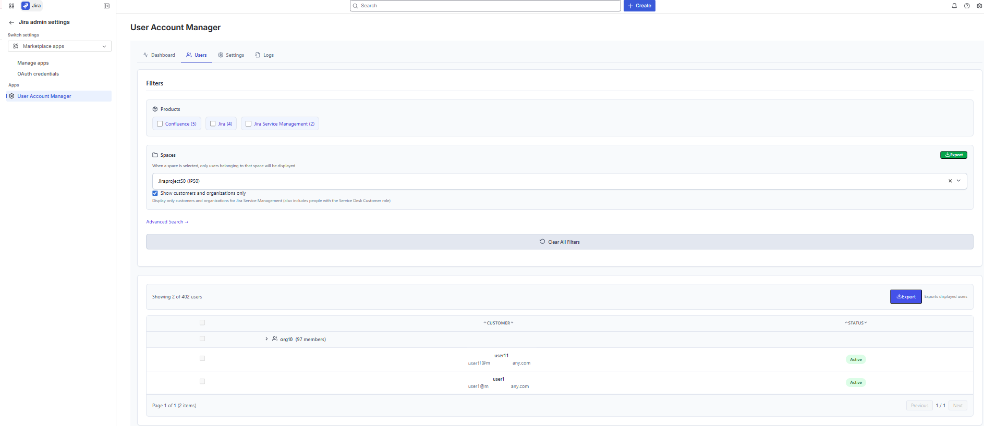Clear the selected Jiraproject50 space with the X

[950, 181]
